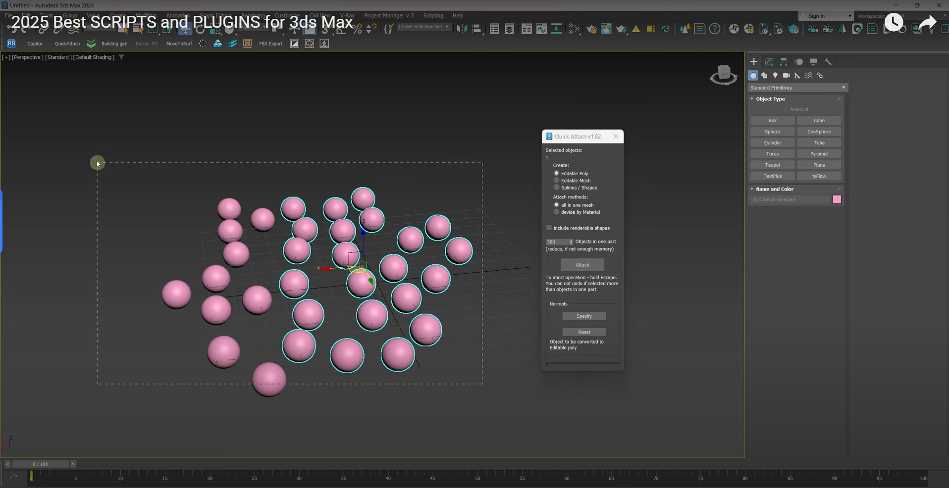Create a Teapot primitive button

click(773, 165)
